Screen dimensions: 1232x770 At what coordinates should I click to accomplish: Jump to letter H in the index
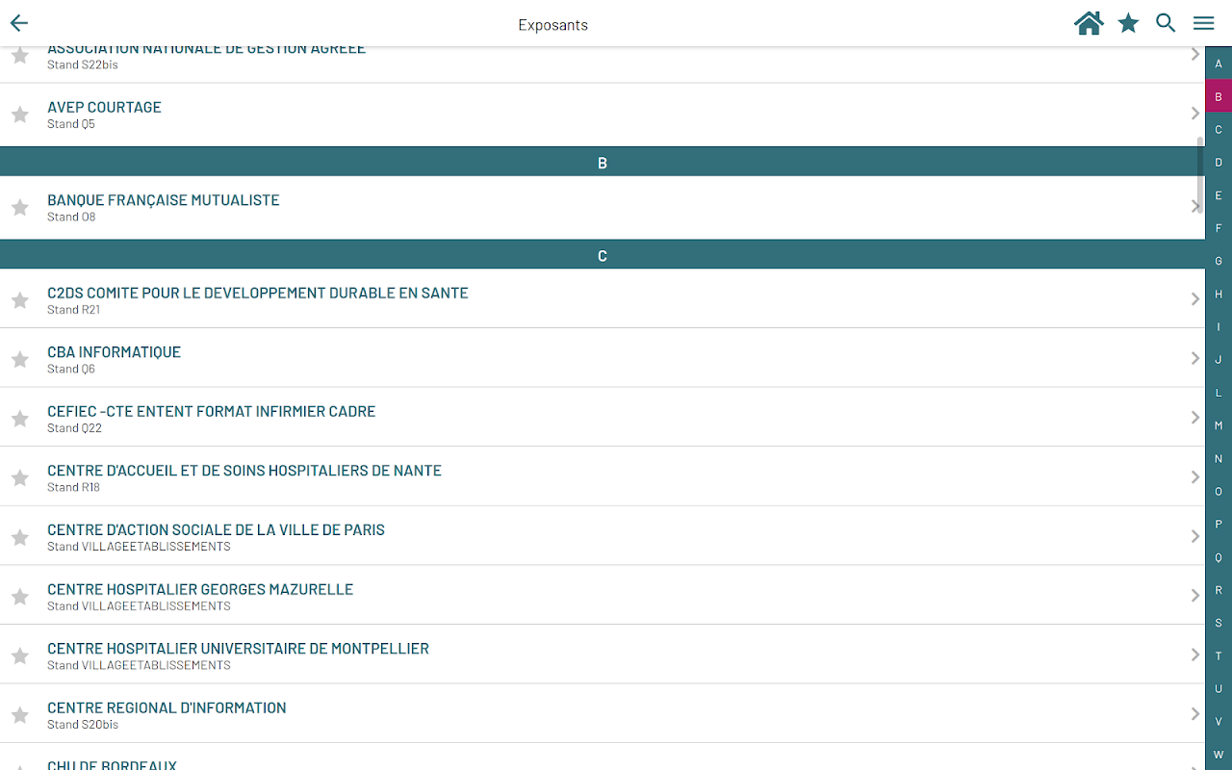(1219, 294)
